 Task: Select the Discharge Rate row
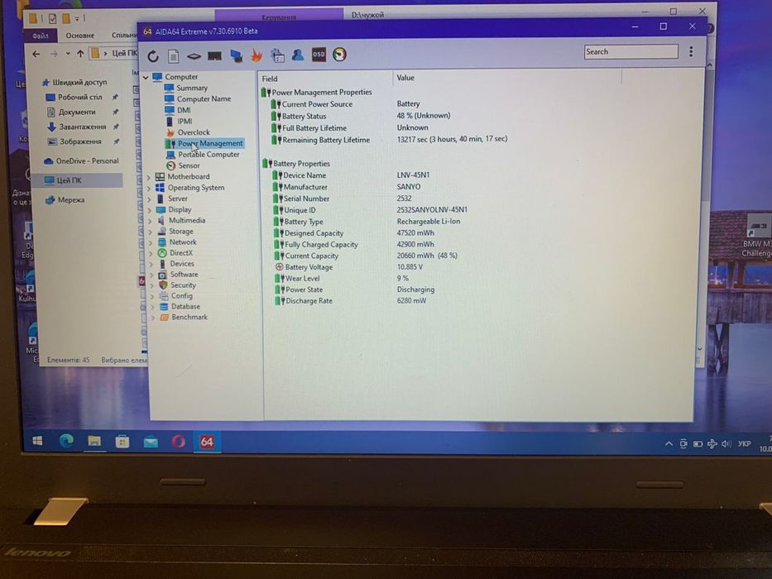pos(351,301)
